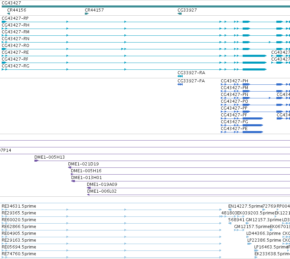
Task: Select transcript CG43427-RG label
Action: [16, 66]
